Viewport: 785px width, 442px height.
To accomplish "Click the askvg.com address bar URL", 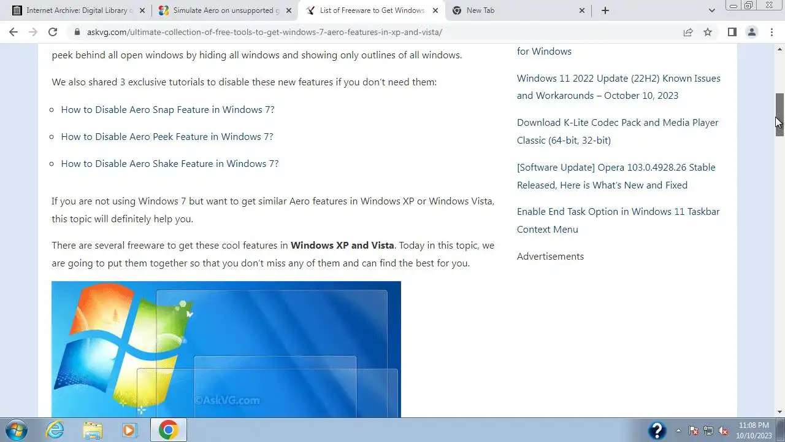I will pyautogui.click(x=264, y=32).
